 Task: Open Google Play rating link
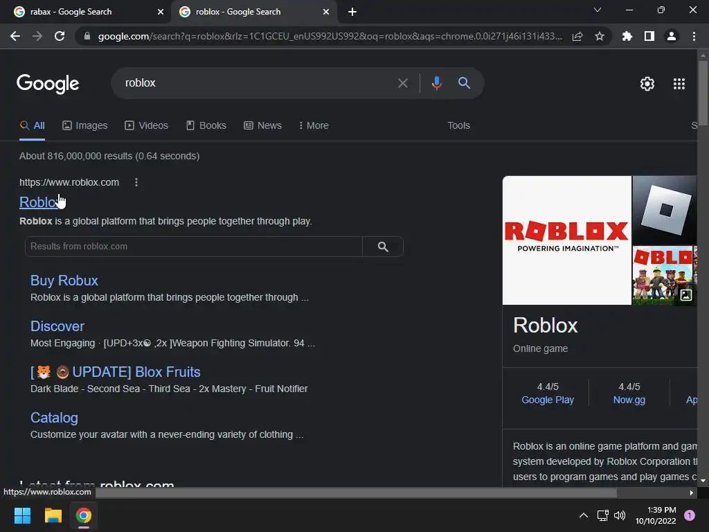[548, 400]
